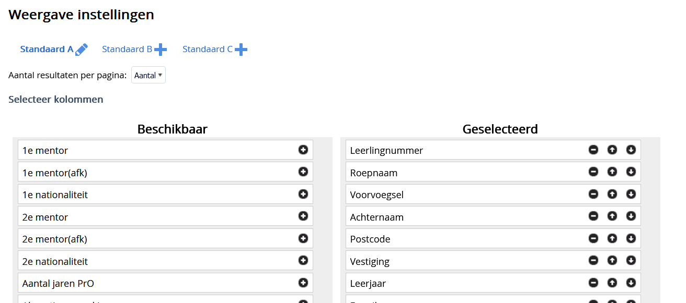This screenshot has width=686, height=303.
Task: Remove Leerlingnummer with its minus icon
Action: pos(593,150)
